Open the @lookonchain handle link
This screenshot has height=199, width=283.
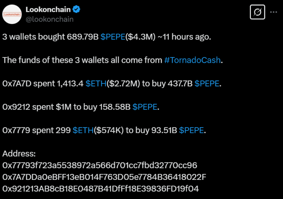(49, 19)
